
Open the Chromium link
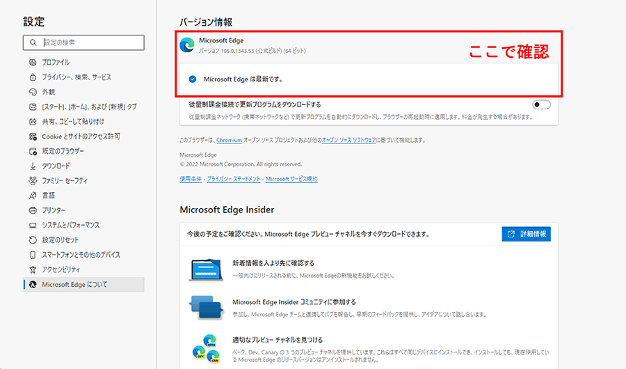229,141
